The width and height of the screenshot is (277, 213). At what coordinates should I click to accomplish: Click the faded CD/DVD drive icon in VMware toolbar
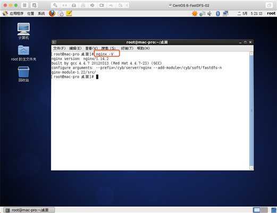[83, 5]
